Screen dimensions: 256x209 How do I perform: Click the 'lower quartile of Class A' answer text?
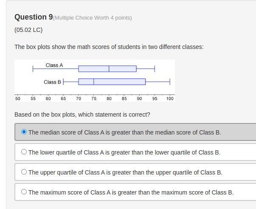click(124, 152)
